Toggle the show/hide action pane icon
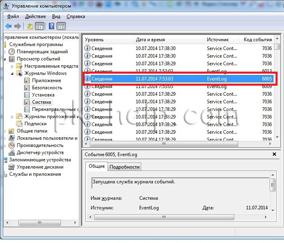284x243 pixels. click(x=61, y=26)
